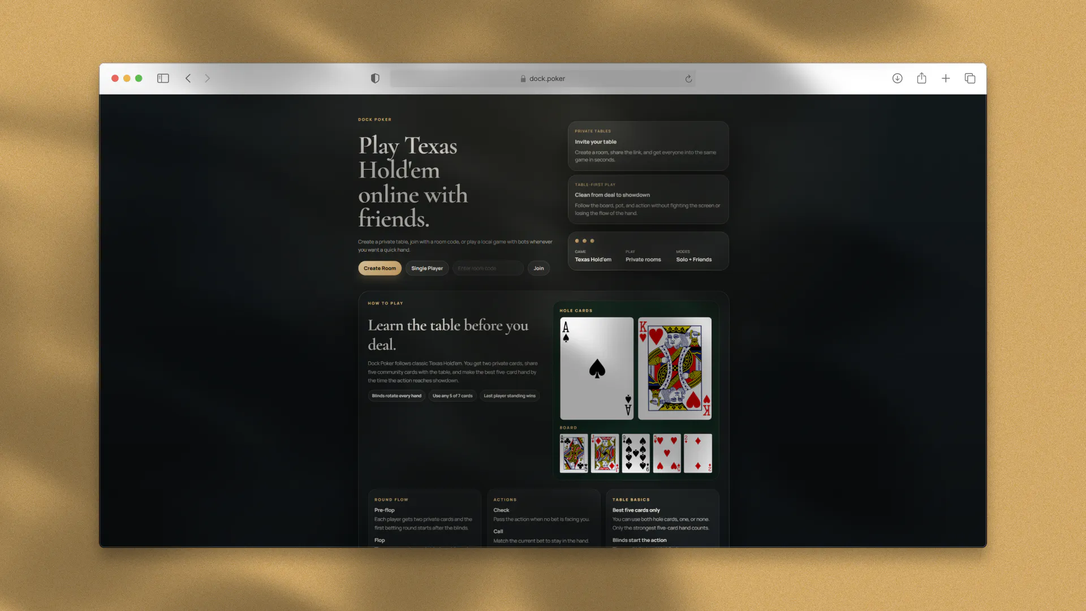Toggle the Safari sidebar icon
This screenshot has height=611, width=1086.
click(163, 79)
